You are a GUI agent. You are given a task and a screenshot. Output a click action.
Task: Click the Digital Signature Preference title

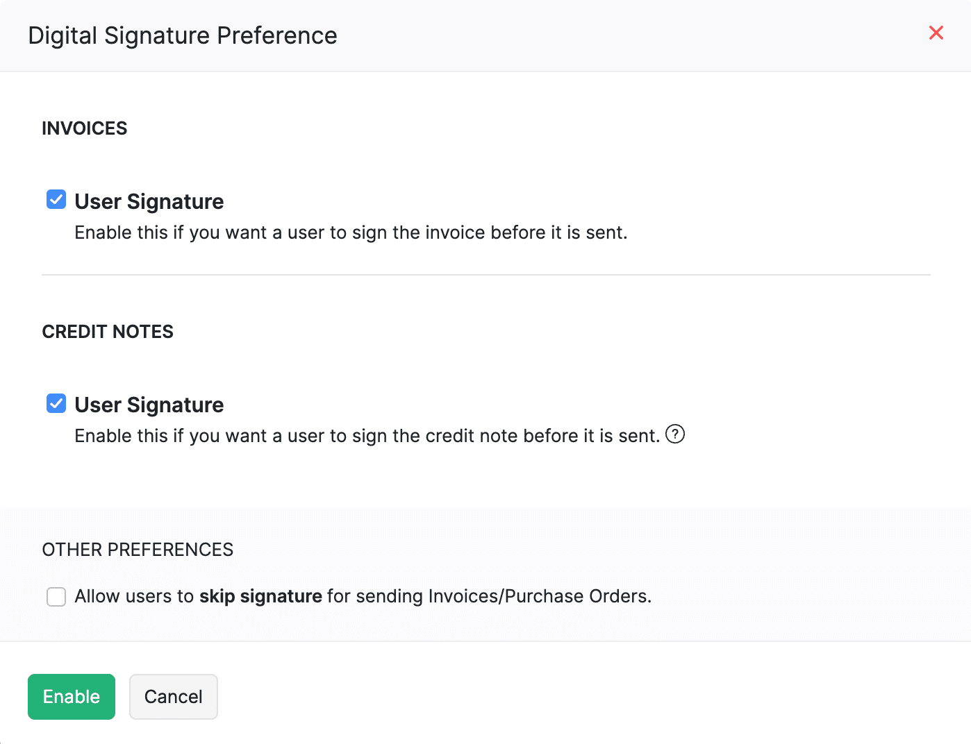click(182, 35)
